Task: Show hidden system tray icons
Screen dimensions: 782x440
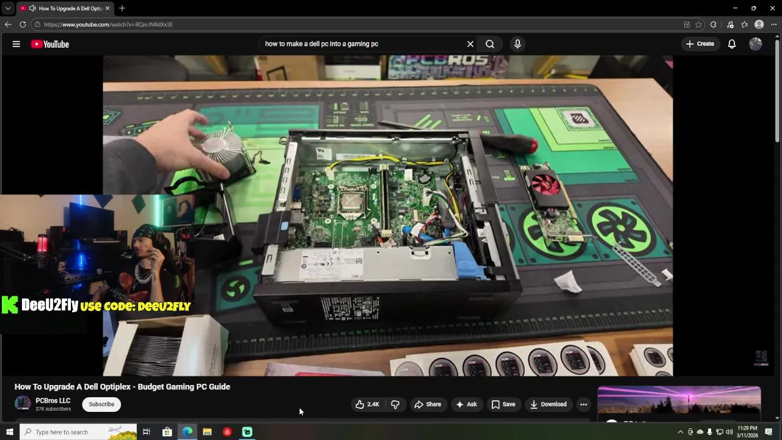Action: coord(681,432)
